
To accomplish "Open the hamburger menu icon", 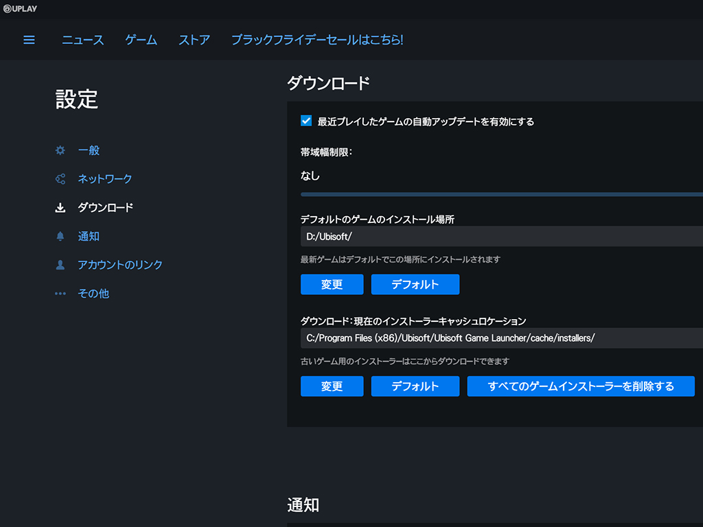I will pos(29,40).
